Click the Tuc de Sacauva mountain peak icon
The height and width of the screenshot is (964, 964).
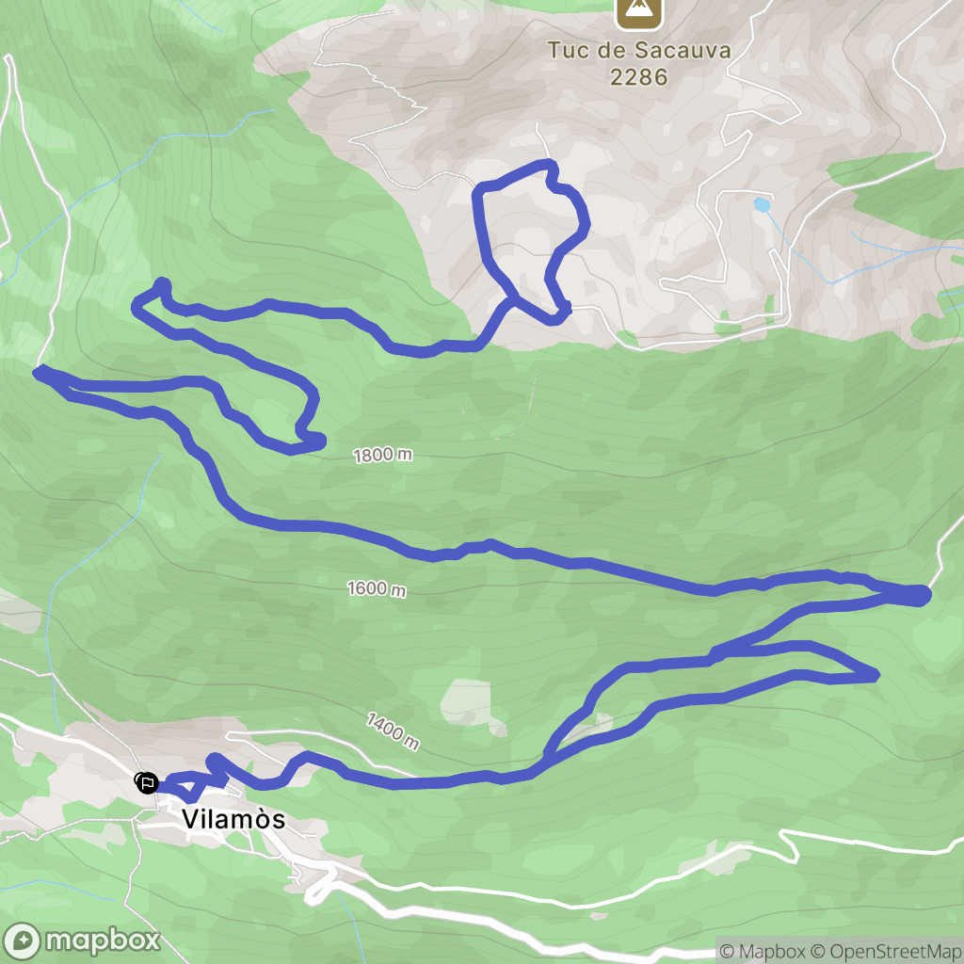(639, 12)
